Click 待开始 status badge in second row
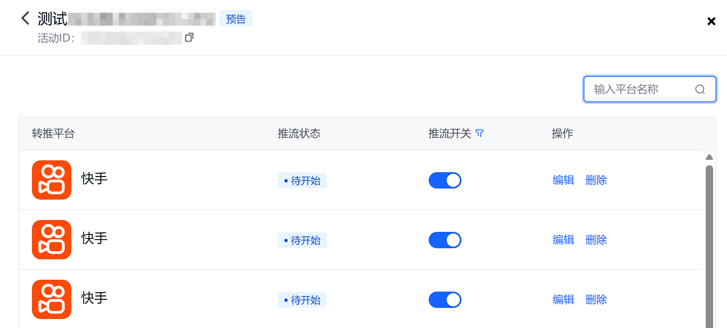The height and width of the screenshot is (328, 727). coord(302,240)
